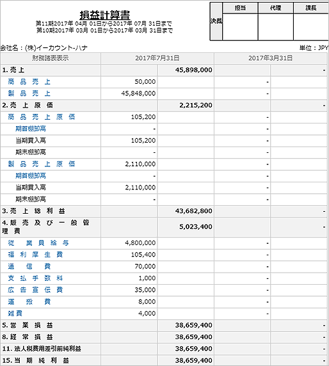
Task: Open the 運搬費 link
Action: pyautogui.click(x=29, y=301)
